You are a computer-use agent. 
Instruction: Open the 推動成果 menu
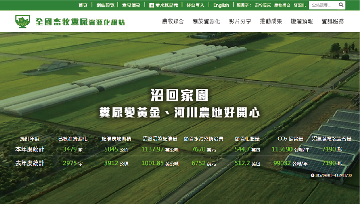(271, 21)
